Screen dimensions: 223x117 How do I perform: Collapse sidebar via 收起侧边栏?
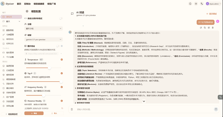point(11,114)
